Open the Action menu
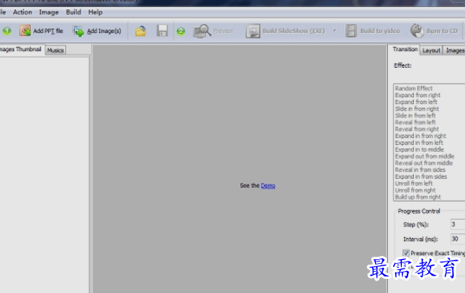Screen dimensions: 465x293 23,12
